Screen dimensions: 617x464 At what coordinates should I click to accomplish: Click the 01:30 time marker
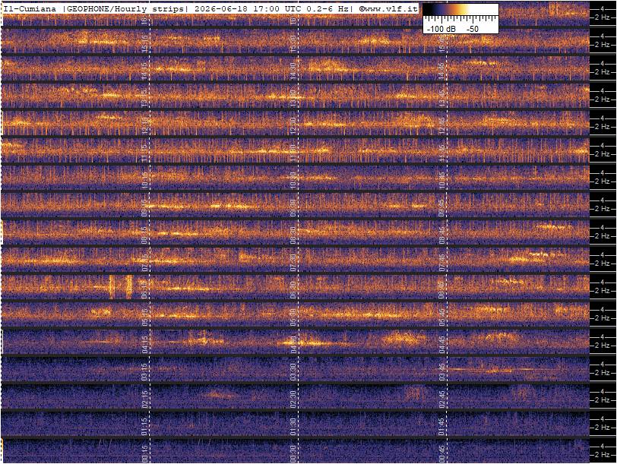(x=293, y=427)
